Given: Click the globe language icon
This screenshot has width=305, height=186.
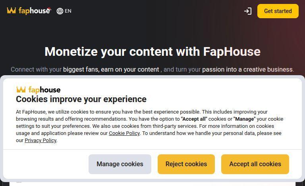Looking at the screenshot, I should (60, 11).
